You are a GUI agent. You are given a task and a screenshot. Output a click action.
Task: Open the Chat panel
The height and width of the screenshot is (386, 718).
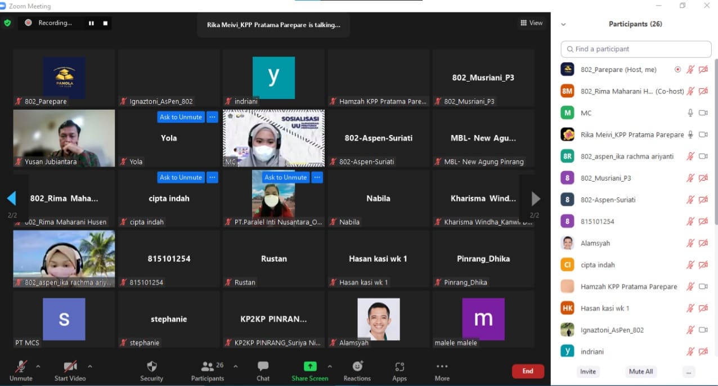click(x=263, y=367)
